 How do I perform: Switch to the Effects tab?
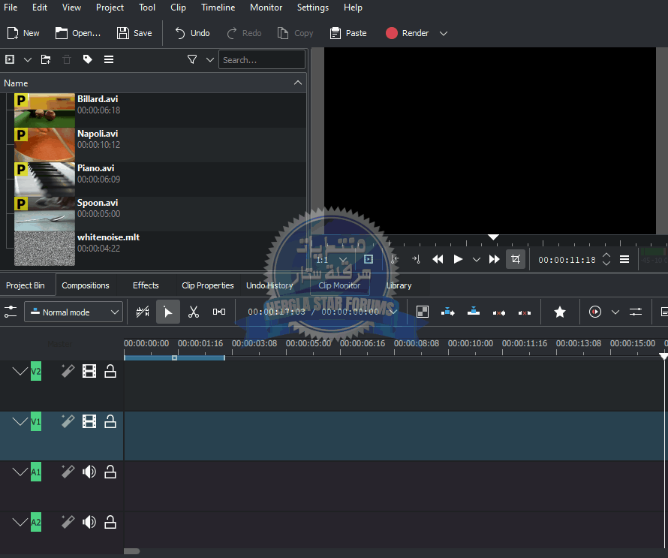146,285
